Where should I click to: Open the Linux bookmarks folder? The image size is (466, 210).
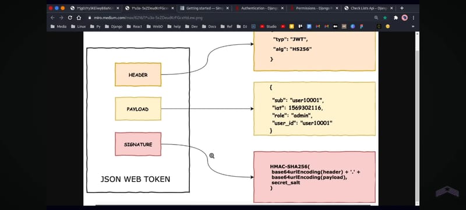(x=79, y=26)
